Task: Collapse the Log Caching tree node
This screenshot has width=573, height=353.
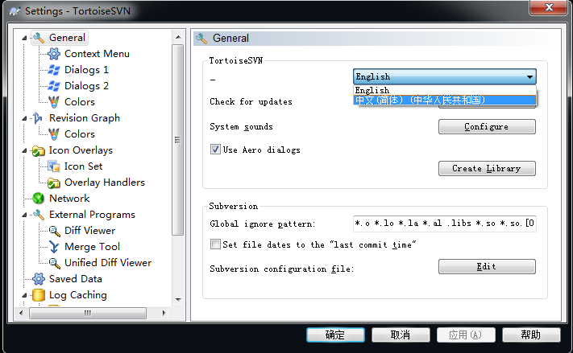Action: click(x=24, y=295)
